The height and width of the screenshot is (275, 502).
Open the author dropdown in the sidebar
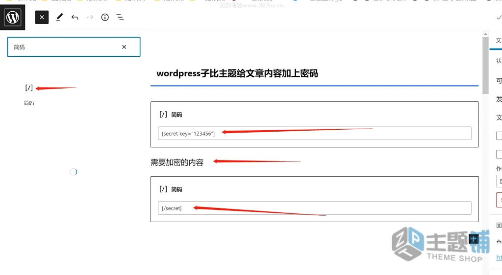click(499, 181)
